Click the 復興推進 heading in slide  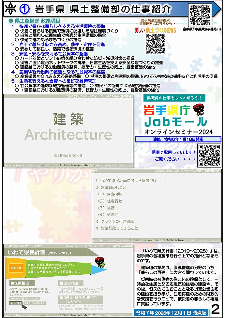tap(22, 283)
